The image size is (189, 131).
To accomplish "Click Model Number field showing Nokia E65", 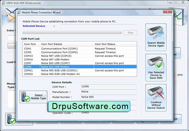I will pos(108,97).
